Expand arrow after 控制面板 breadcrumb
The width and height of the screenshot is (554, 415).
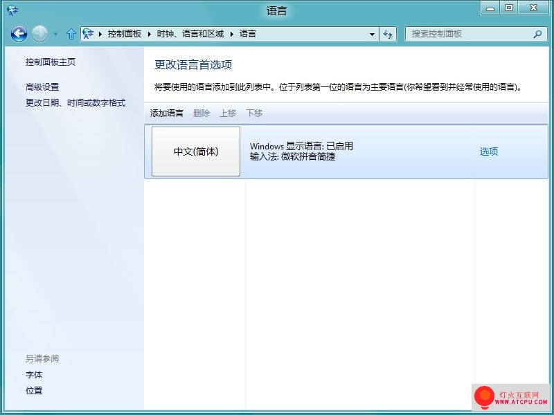point(149,34)
